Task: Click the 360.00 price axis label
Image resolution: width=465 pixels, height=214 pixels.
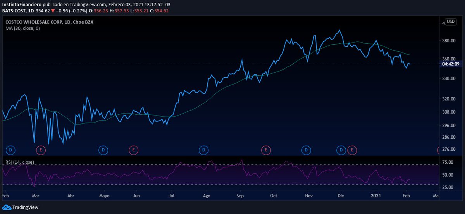Action: 448,59
